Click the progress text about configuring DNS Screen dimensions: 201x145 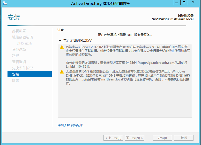[125, 35]
